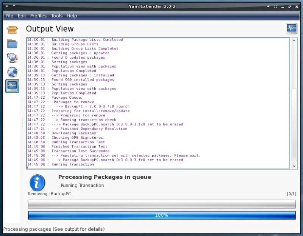Click 'Downloading Packages:' log line
The width and height of the screenshot is (303, 236).
(x=62, y=133)
